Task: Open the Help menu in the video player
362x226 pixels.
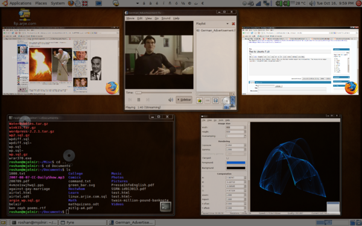Action: point(176,18)
